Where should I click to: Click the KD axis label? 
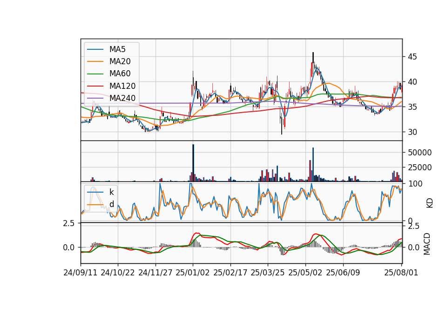click(430, 203)
